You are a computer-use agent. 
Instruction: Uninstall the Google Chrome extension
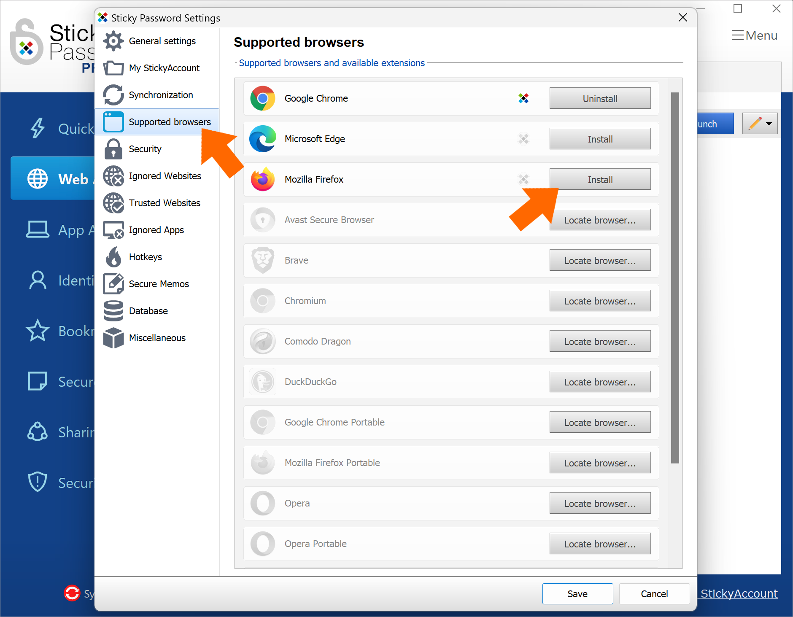click(x=600, y=98)
